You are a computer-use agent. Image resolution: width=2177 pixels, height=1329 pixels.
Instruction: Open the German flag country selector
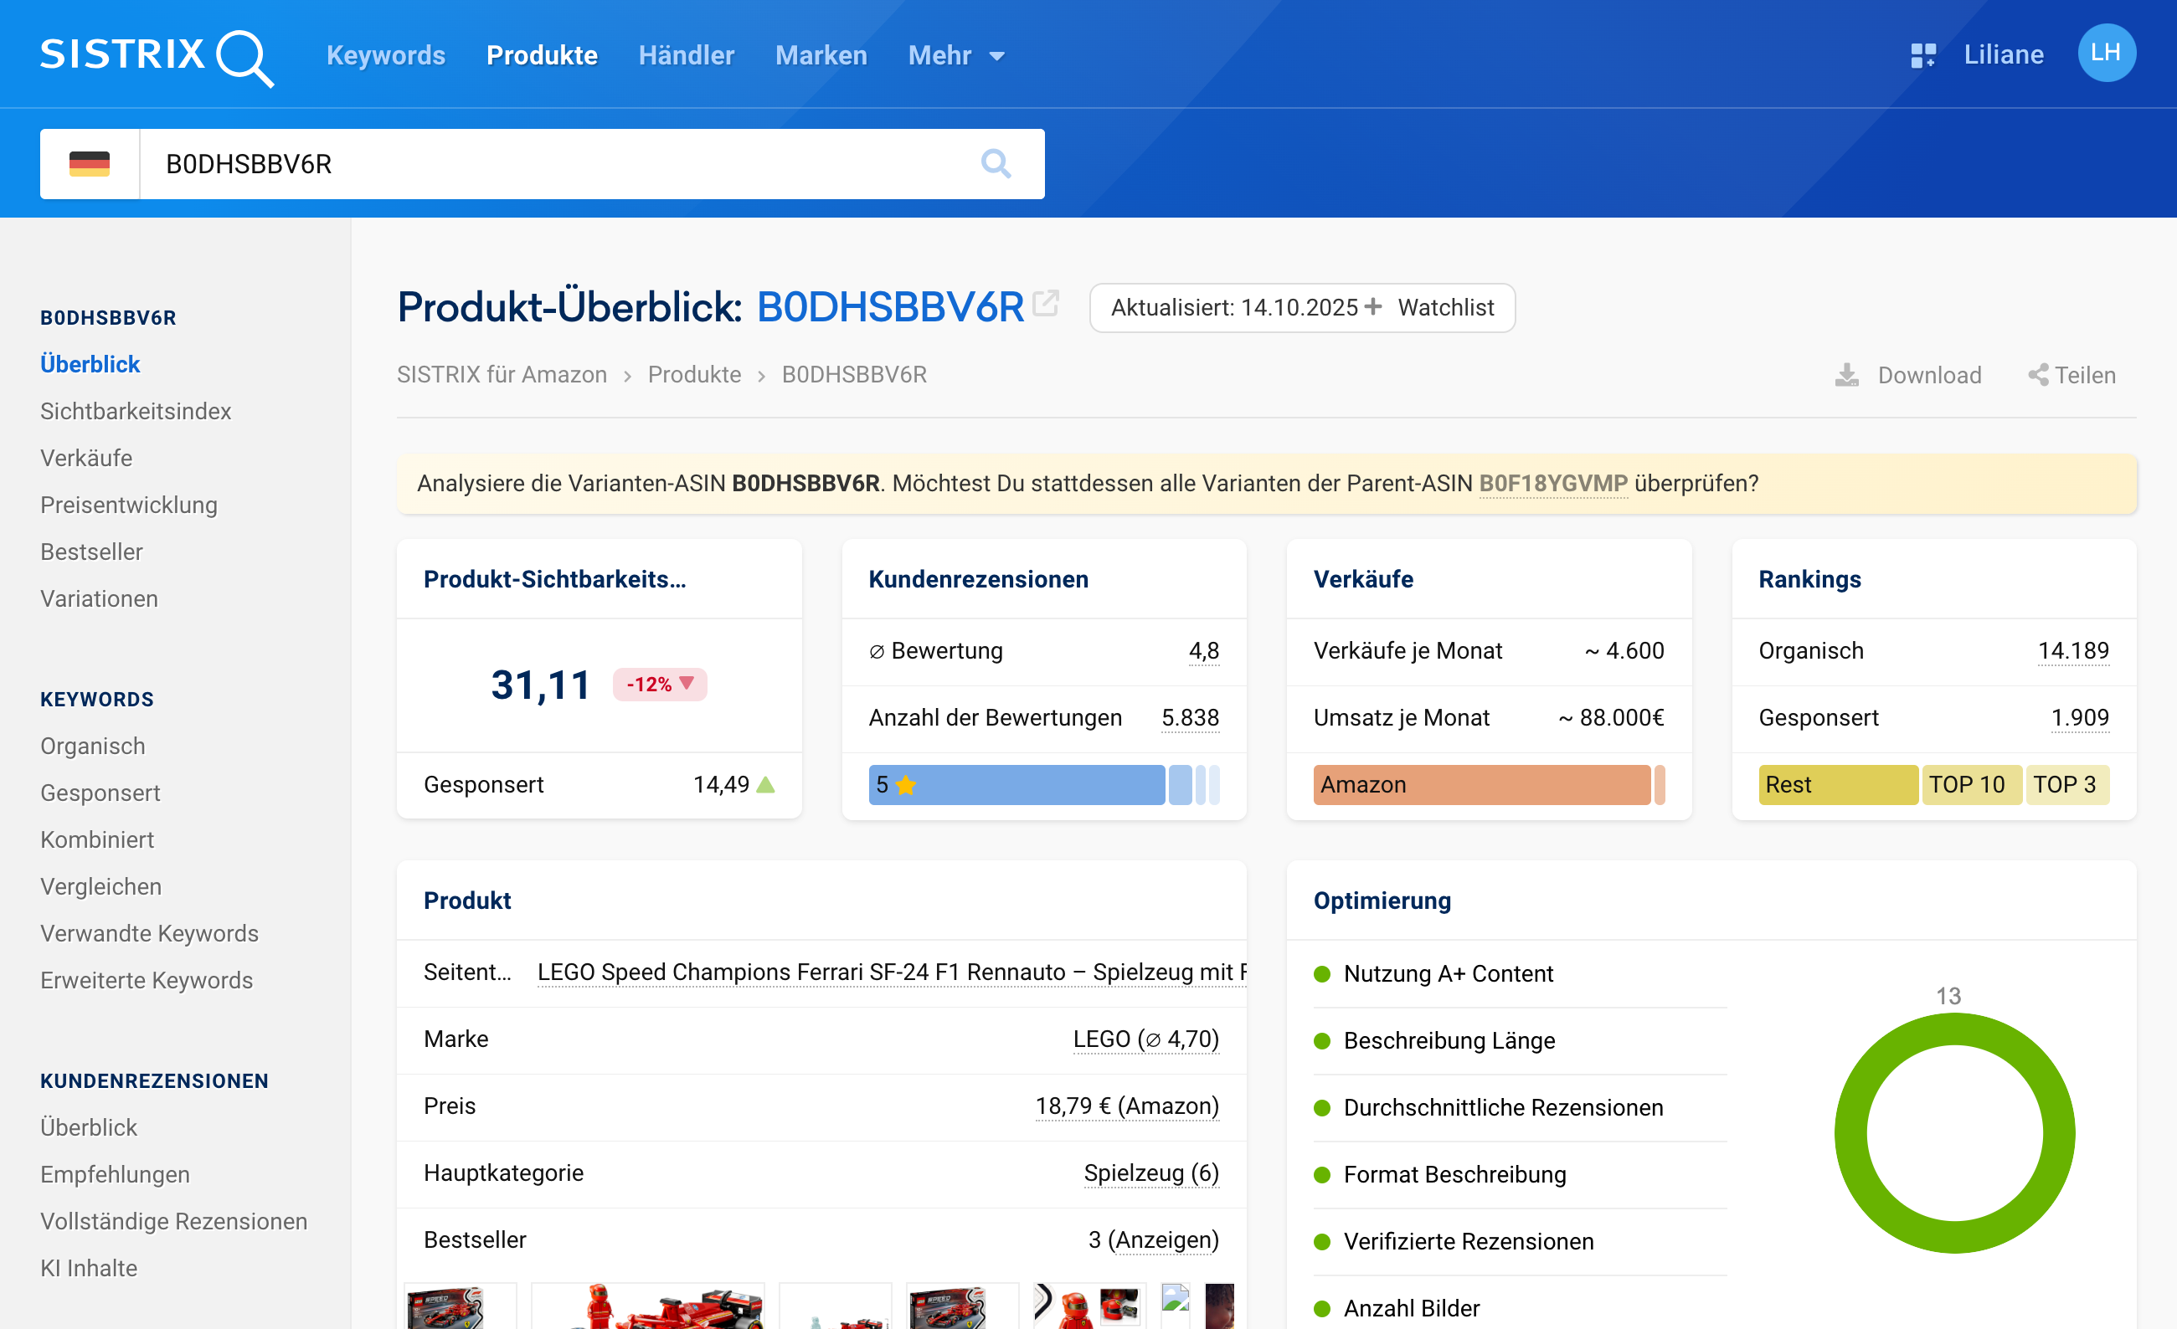tap(90, 163)
